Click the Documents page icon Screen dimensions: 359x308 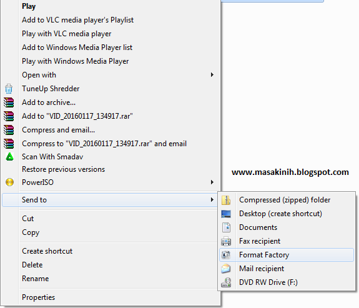coord(226,227)
